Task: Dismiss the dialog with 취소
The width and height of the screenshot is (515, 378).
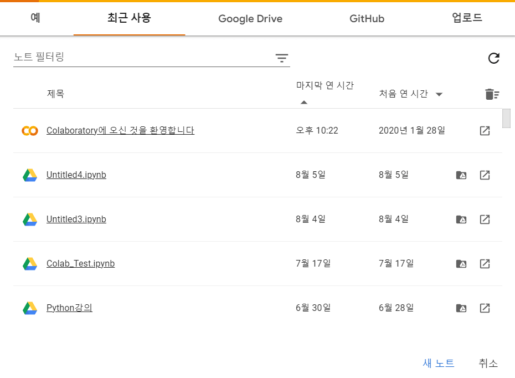Action: pyautogui.click(x=488, y=363)
